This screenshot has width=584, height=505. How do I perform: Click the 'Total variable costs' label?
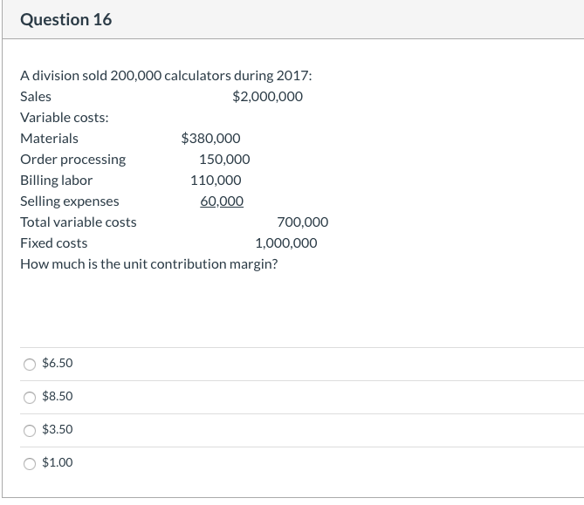click(x=79, y=222)
